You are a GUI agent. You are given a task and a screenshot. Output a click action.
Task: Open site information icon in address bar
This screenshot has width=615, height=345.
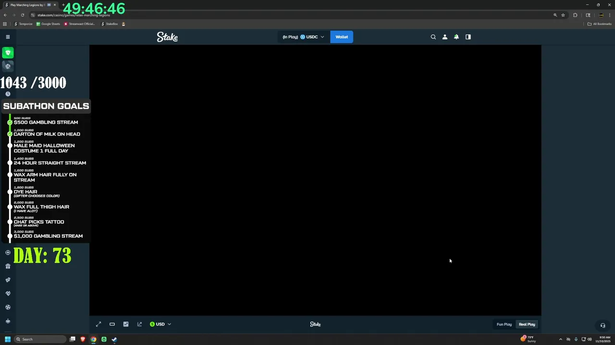tap(33, 15)
